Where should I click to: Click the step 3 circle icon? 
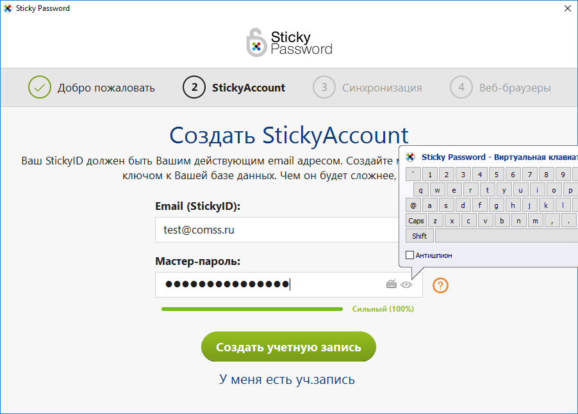pos(324,88)
